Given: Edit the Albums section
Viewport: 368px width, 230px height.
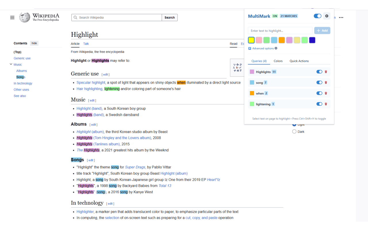Looking at the screenshot, I should (x=93, y=124).
